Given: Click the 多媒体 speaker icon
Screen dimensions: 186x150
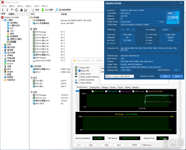Looking at the screenshot, I should 5,55.
